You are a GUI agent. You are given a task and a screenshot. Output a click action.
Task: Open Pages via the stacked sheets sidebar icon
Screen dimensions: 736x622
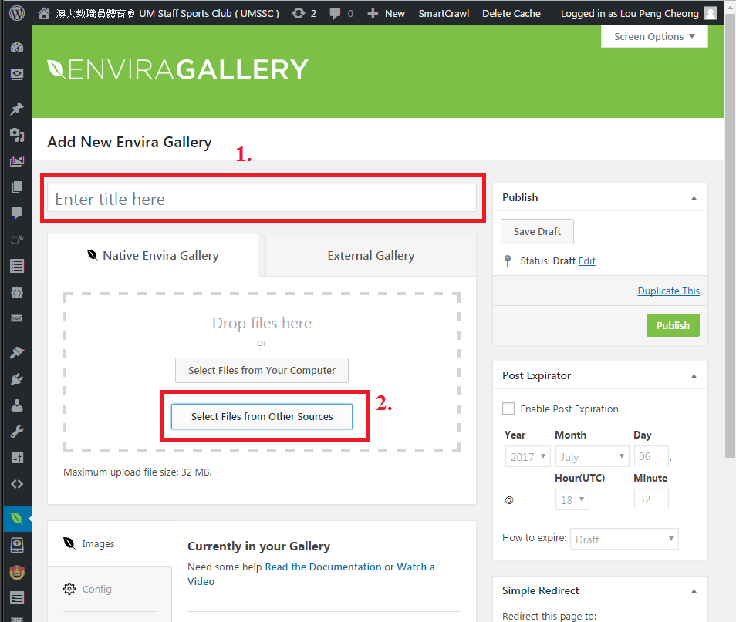tap(17, 187)
